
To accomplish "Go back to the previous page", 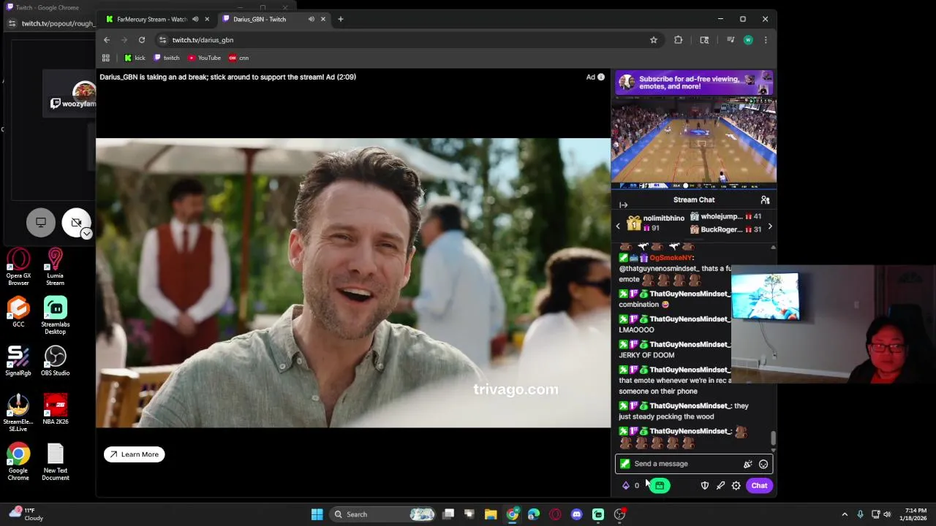I will click(x=107, y=40).
